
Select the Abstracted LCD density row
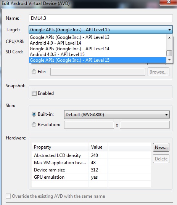pos(91,155)
